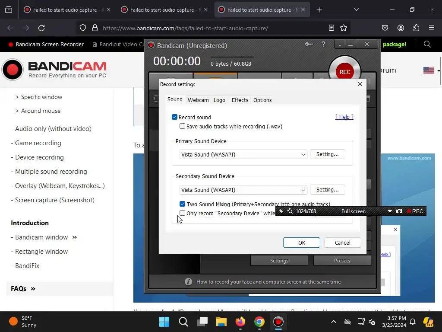This screenshot has height=332, width=442.
Task: Uncheck Record sound checkbox
Action: (174, 117)
